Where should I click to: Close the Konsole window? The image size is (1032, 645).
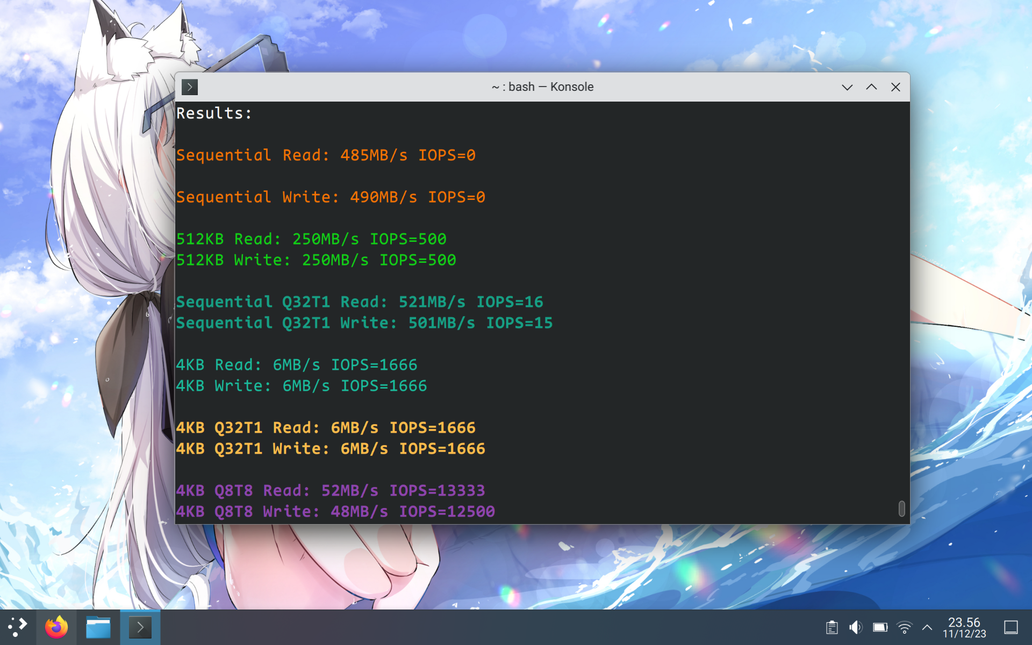(x=895, y=87)
